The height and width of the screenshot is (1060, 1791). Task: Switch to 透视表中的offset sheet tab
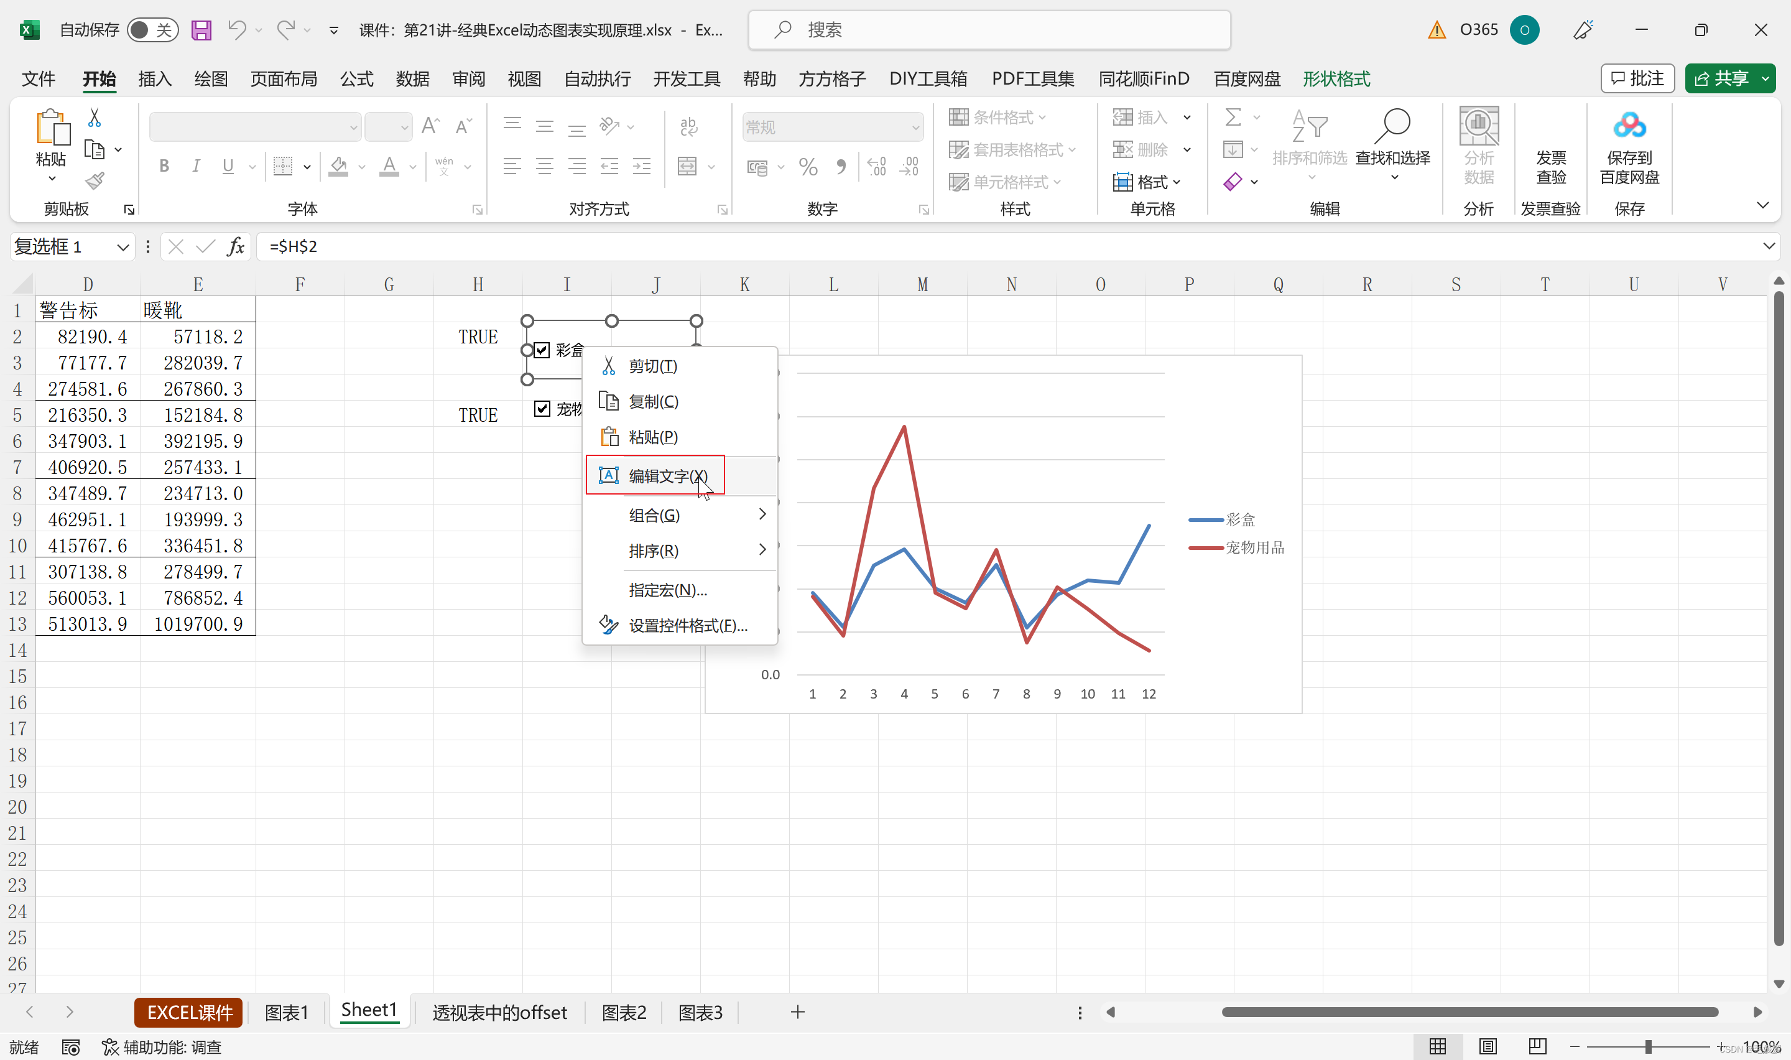pos(500,1012)
